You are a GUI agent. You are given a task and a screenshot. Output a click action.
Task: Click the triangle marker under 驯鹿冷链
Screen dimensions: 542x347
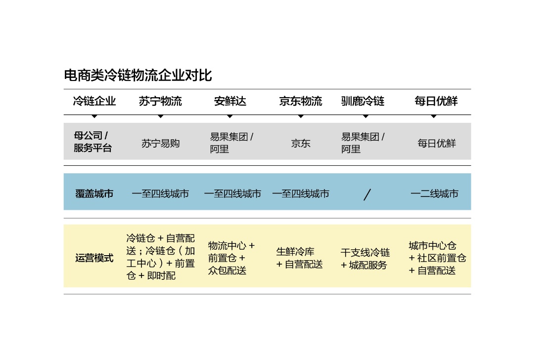pos(365,116)
